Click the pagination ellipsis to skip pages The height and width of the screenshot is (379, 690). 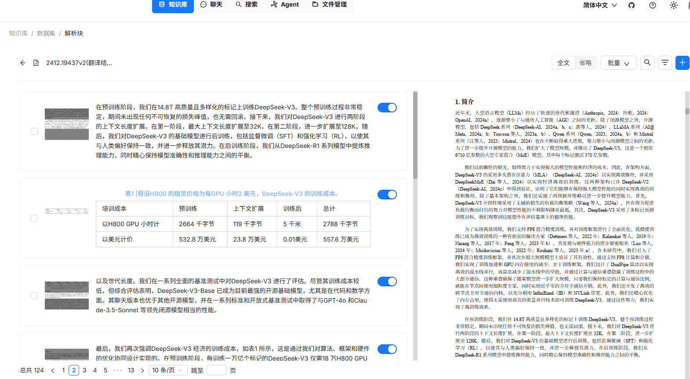click(118, 370)
